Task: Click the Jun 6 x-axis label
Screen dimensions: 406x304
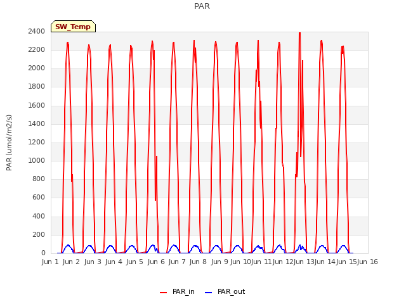Action: [156, 262]
